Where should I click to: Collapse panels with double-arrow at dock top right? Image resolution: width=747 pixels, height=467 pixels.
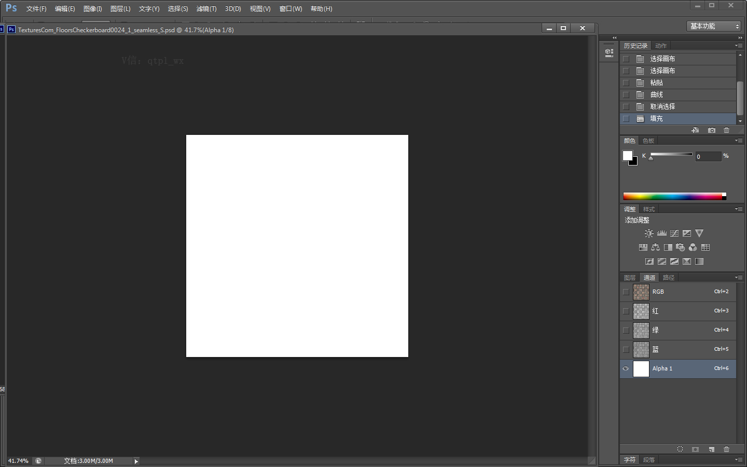click(740, 38)
